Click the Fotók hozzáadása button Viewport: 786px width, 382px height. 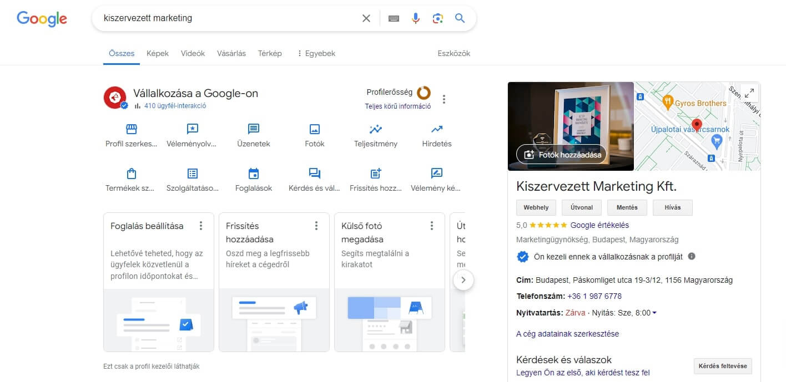[x=562, y=155]
